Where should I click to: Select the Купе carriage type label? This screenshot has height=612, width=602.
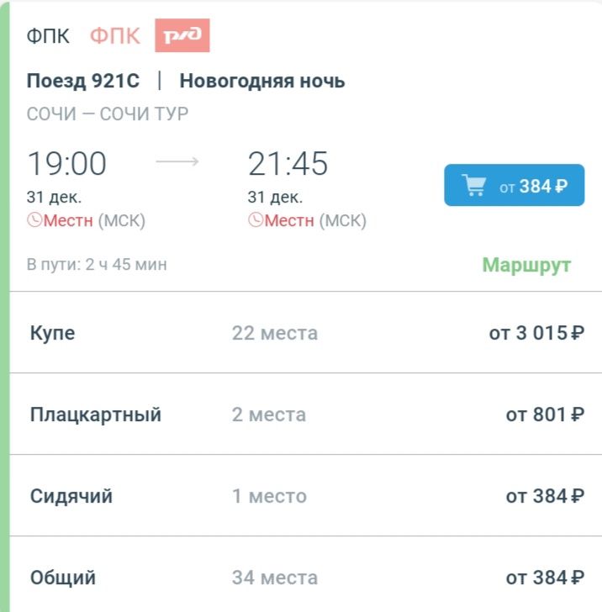(x=53, y=333)
